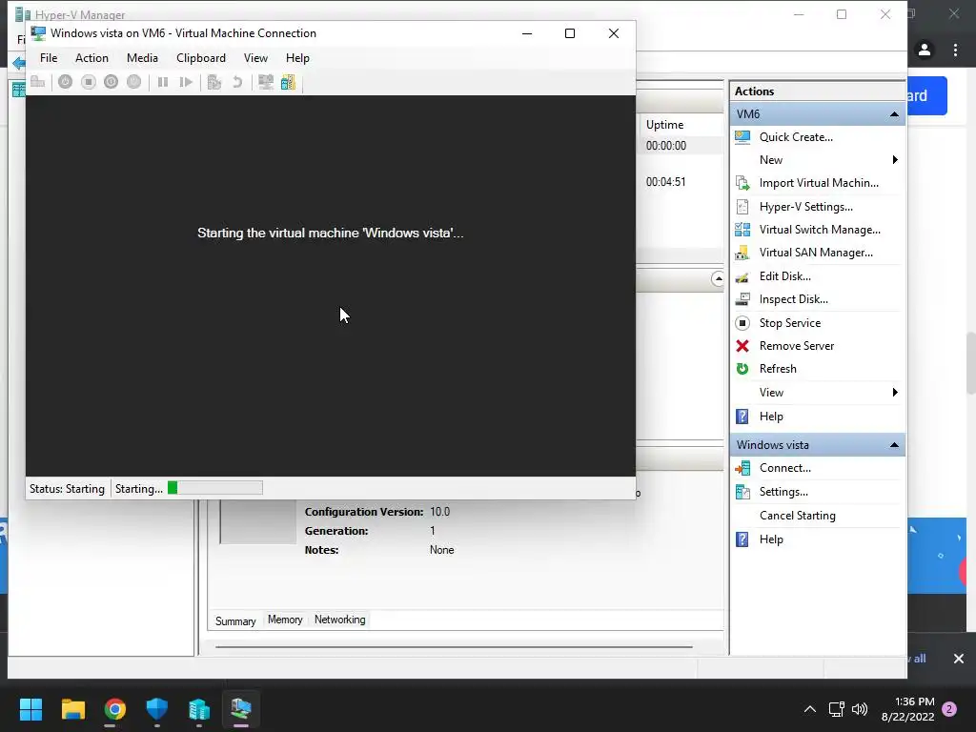
Task: Open Settings for Windows vista VM
Action: 783,492
